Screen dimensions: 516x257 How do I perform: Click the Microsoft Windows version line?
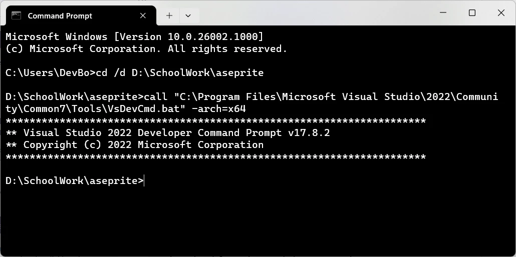click(x=135, y=36)
